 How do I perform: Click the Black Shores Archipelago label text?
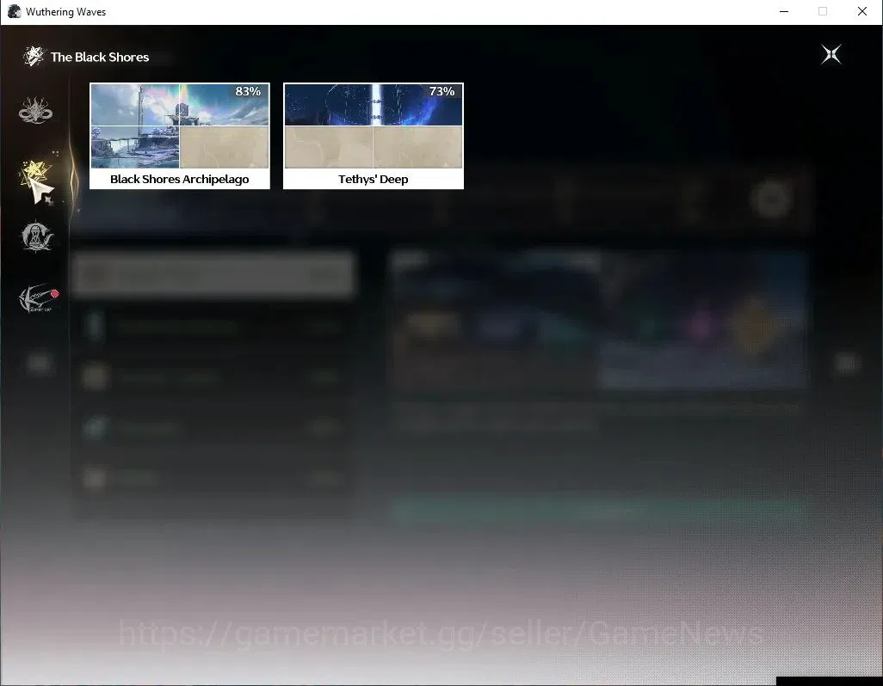[x=180, y=179]
